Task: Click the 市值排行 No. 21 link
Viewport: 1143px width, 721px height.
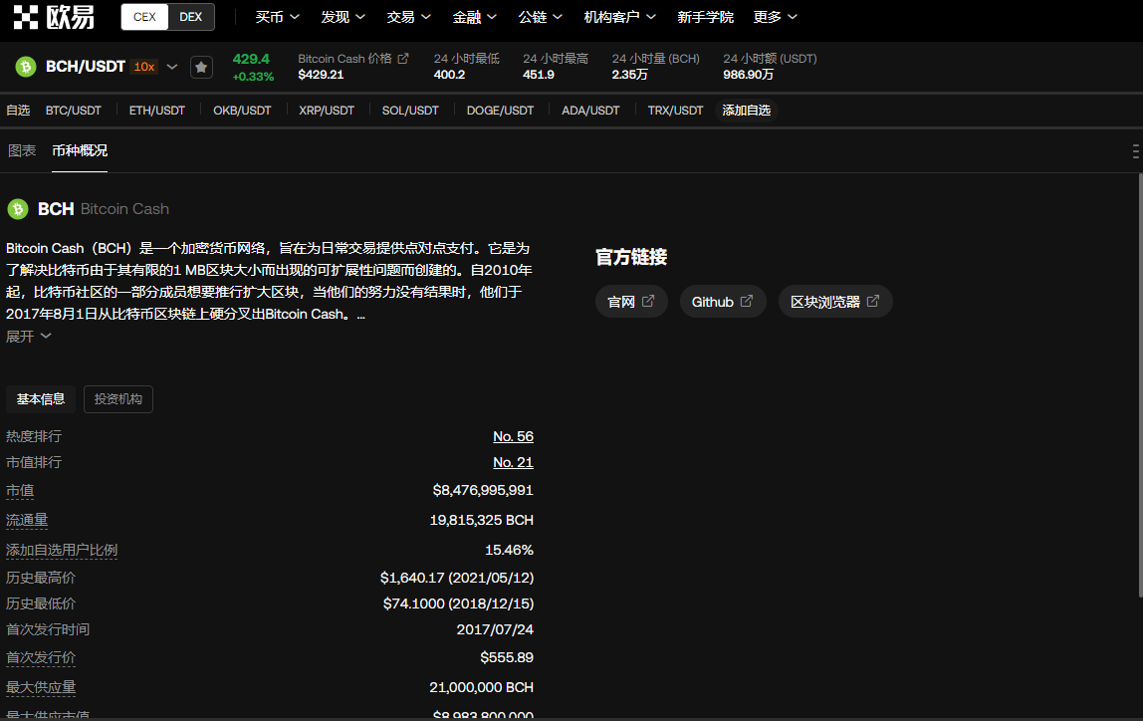Action: (x=513, y=462)
